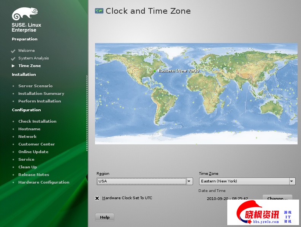301x227 pixels.
Task: Open the Region dropdown arrow
Action: [189, 181]
